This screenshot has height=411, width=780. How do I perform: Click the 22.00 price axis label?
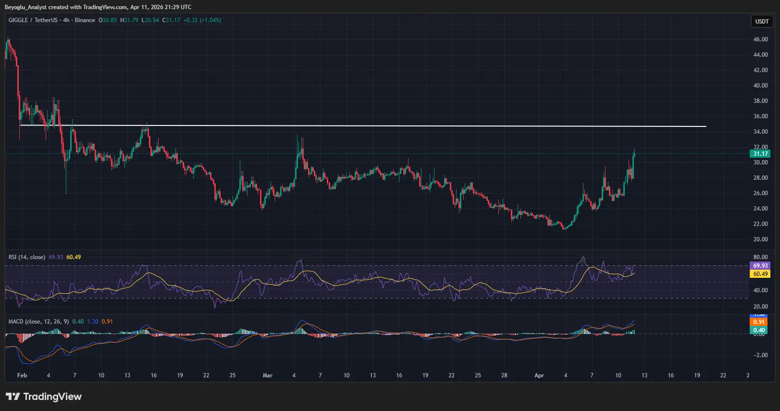760,224
